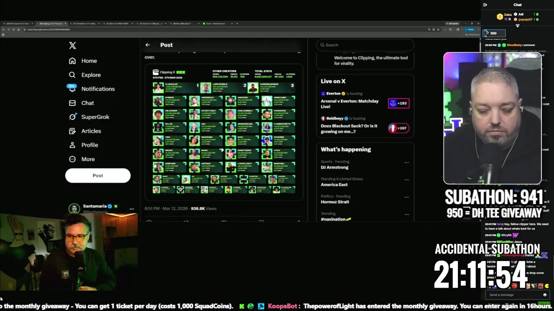Click the +193 listeners badge
Viewport: 554px width, 311px height.
[x=399, y=103]
